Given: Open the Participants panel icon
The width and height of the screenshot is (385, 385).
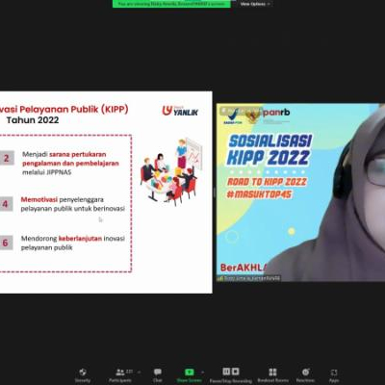Looking at the screenshot, I should tap(120, 372).
